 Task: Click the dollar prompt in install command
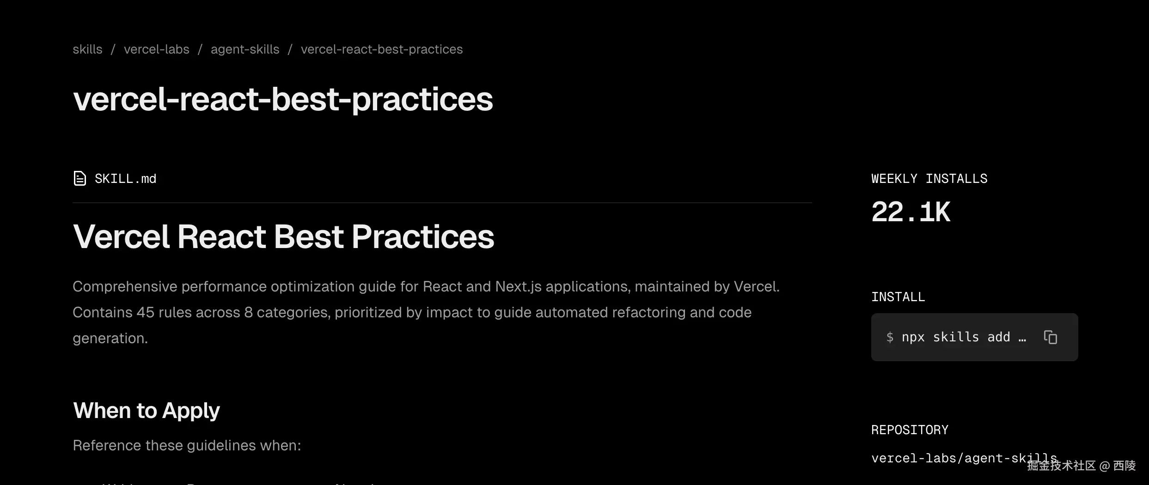(890, 337)
